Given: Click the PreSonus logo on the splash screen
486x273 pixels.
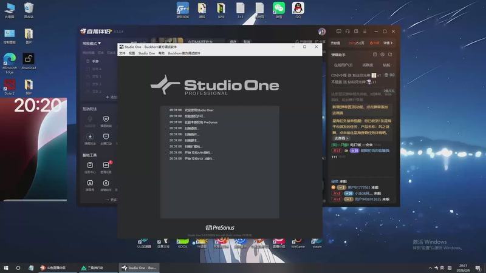Looking at the screenshot, I should click(x=220, y=227).
